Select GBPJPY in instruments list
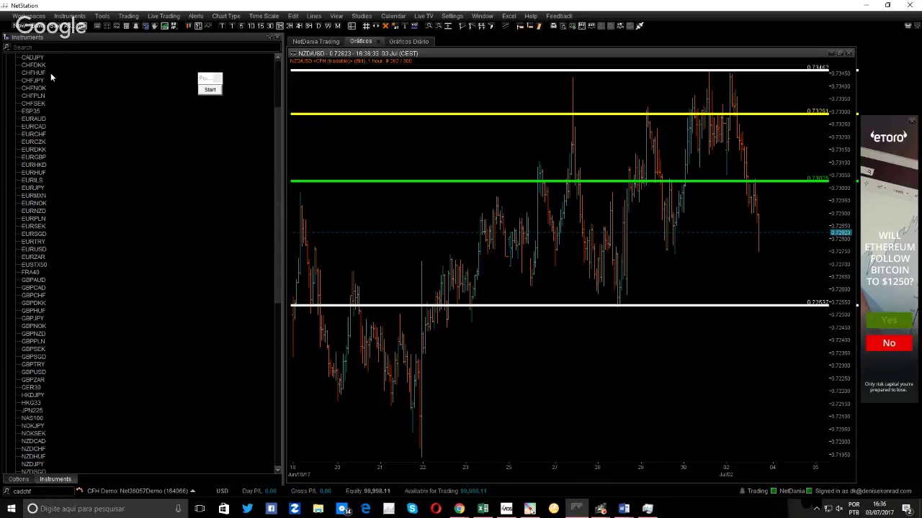This screenshot has width=922, height=518. click(x=32, y=318)
